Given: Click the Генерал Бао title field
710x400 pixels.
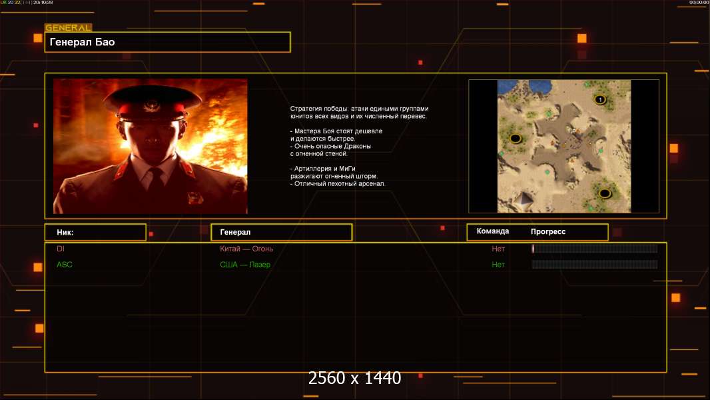Looking at the screenshot, I should tap(168, 42).
